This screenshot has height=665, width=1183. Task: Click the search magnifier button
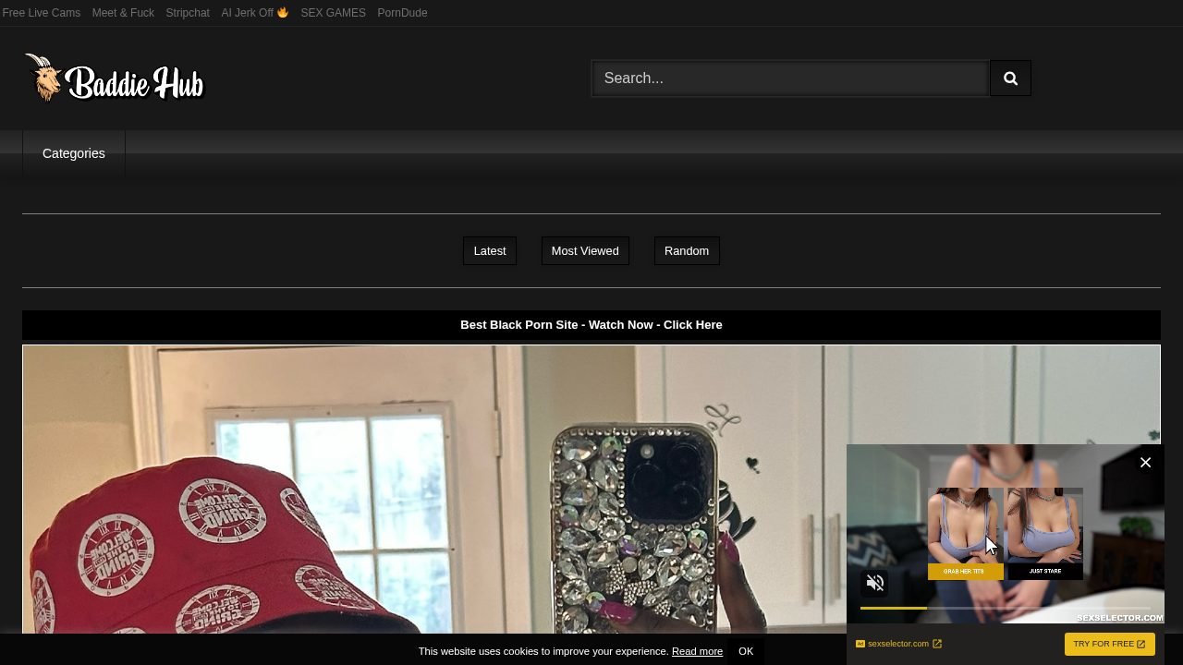coord(1010,79)
